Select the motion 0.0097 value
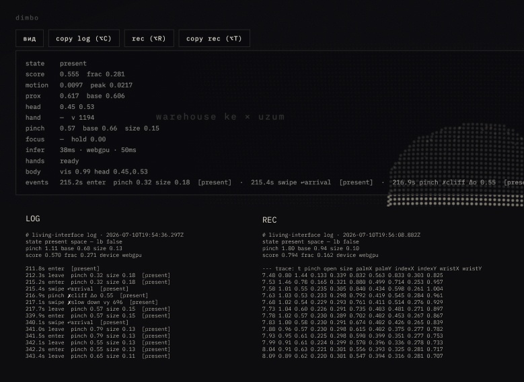 point(71,85)
